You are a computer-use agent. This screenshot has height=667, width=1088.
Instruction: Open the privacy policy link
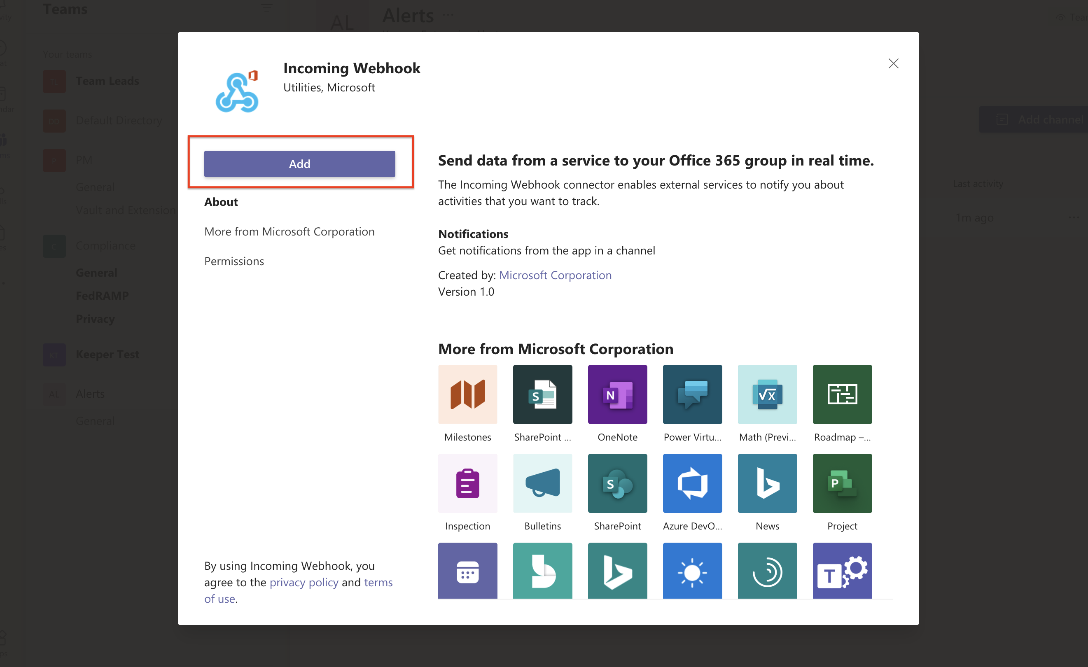coord(304,582)
